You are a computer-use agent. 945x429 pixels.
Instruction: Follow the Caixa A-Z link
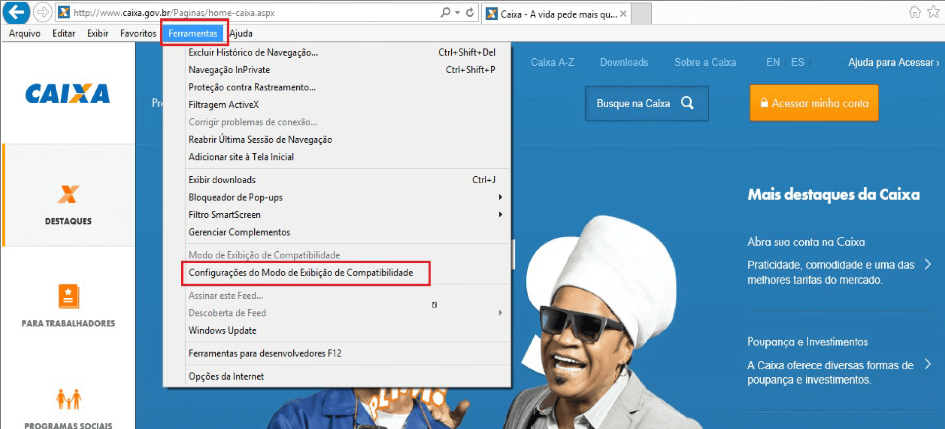pyautogui.click(x=552, y=62)
